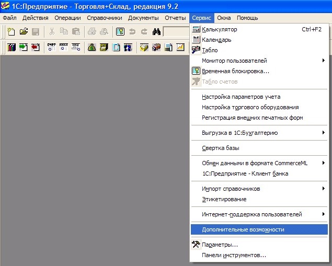Click the red truck delivery icon

156,47
